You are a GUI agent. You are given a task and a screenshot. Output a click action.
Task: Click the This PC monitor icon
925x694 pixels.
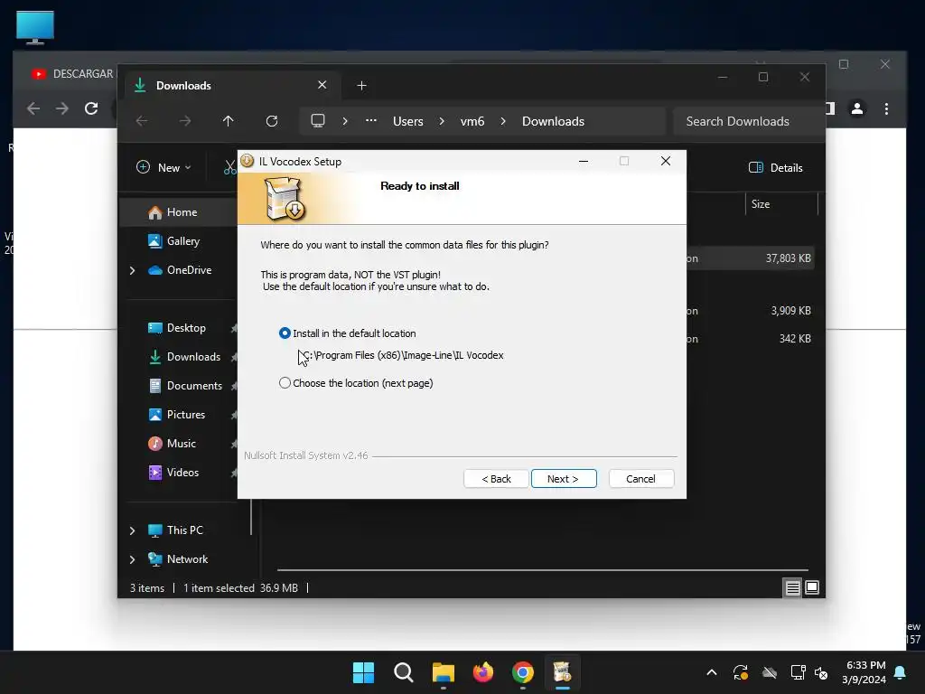click(155, 530)
